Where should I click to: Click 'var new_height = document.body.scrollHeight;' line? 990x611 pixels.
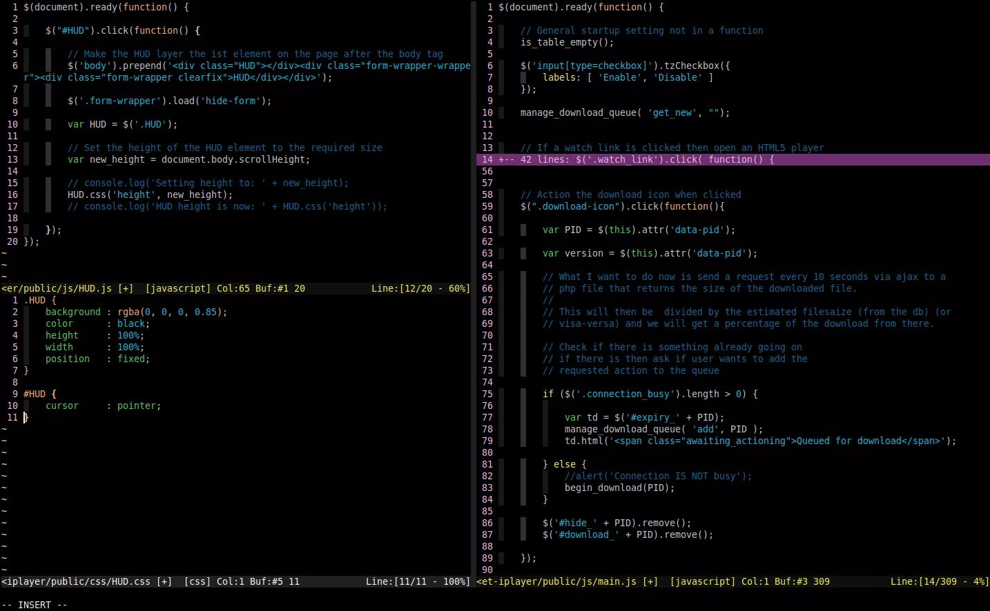(189, 159)
